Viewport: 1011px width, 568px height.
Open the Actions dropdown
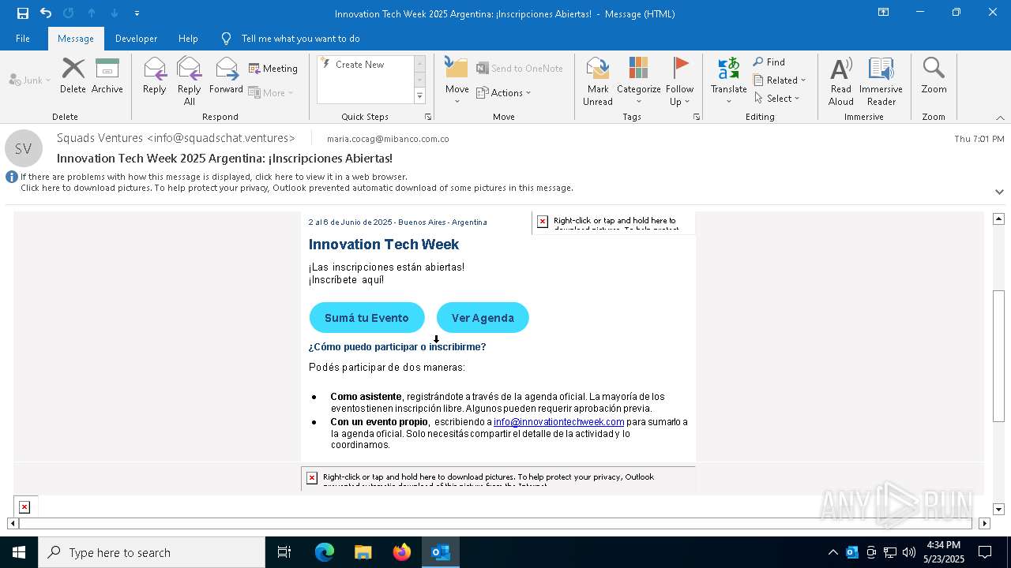[504, 92]
